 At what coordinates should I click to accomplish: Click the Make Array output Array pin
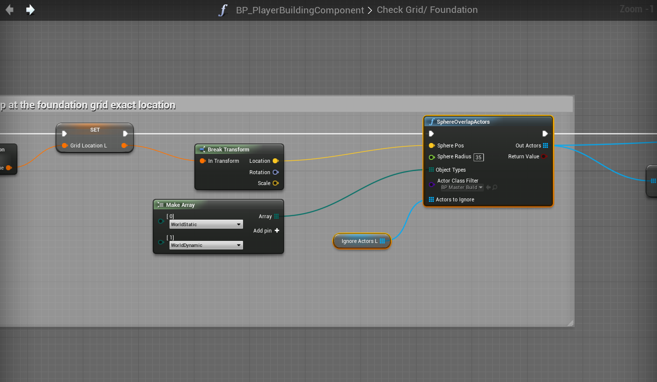tap(276, 216)
